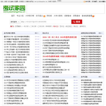Click the 志愿填报 hot keyword link
The width and height of the screenshot is (106, 106).
pos(18,26)
